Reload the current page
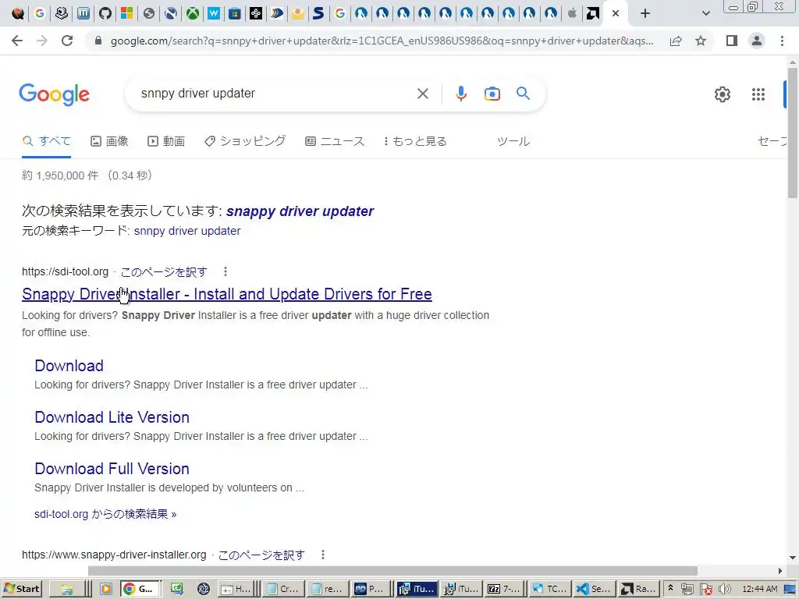The height and width of the screenshot is (599, 799). coord(67,41)
